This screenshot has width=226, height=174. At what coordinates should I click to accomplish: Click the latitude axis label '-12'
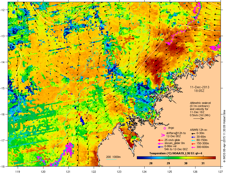[x=3, y=10]
